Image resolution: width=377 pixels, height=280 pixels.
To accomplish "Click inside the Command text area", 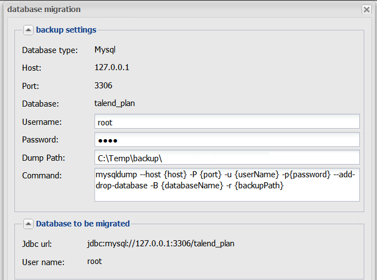I will 227,185.
